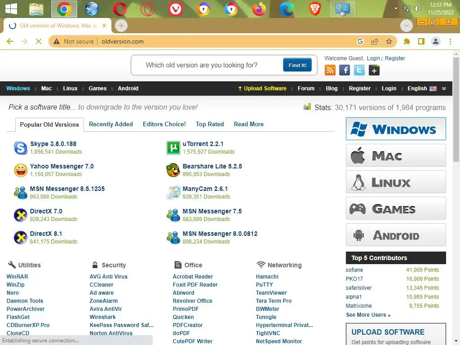Open Chrome three-dot menu
The width and height of the screenshot is (460, 345).
point(450,41)
